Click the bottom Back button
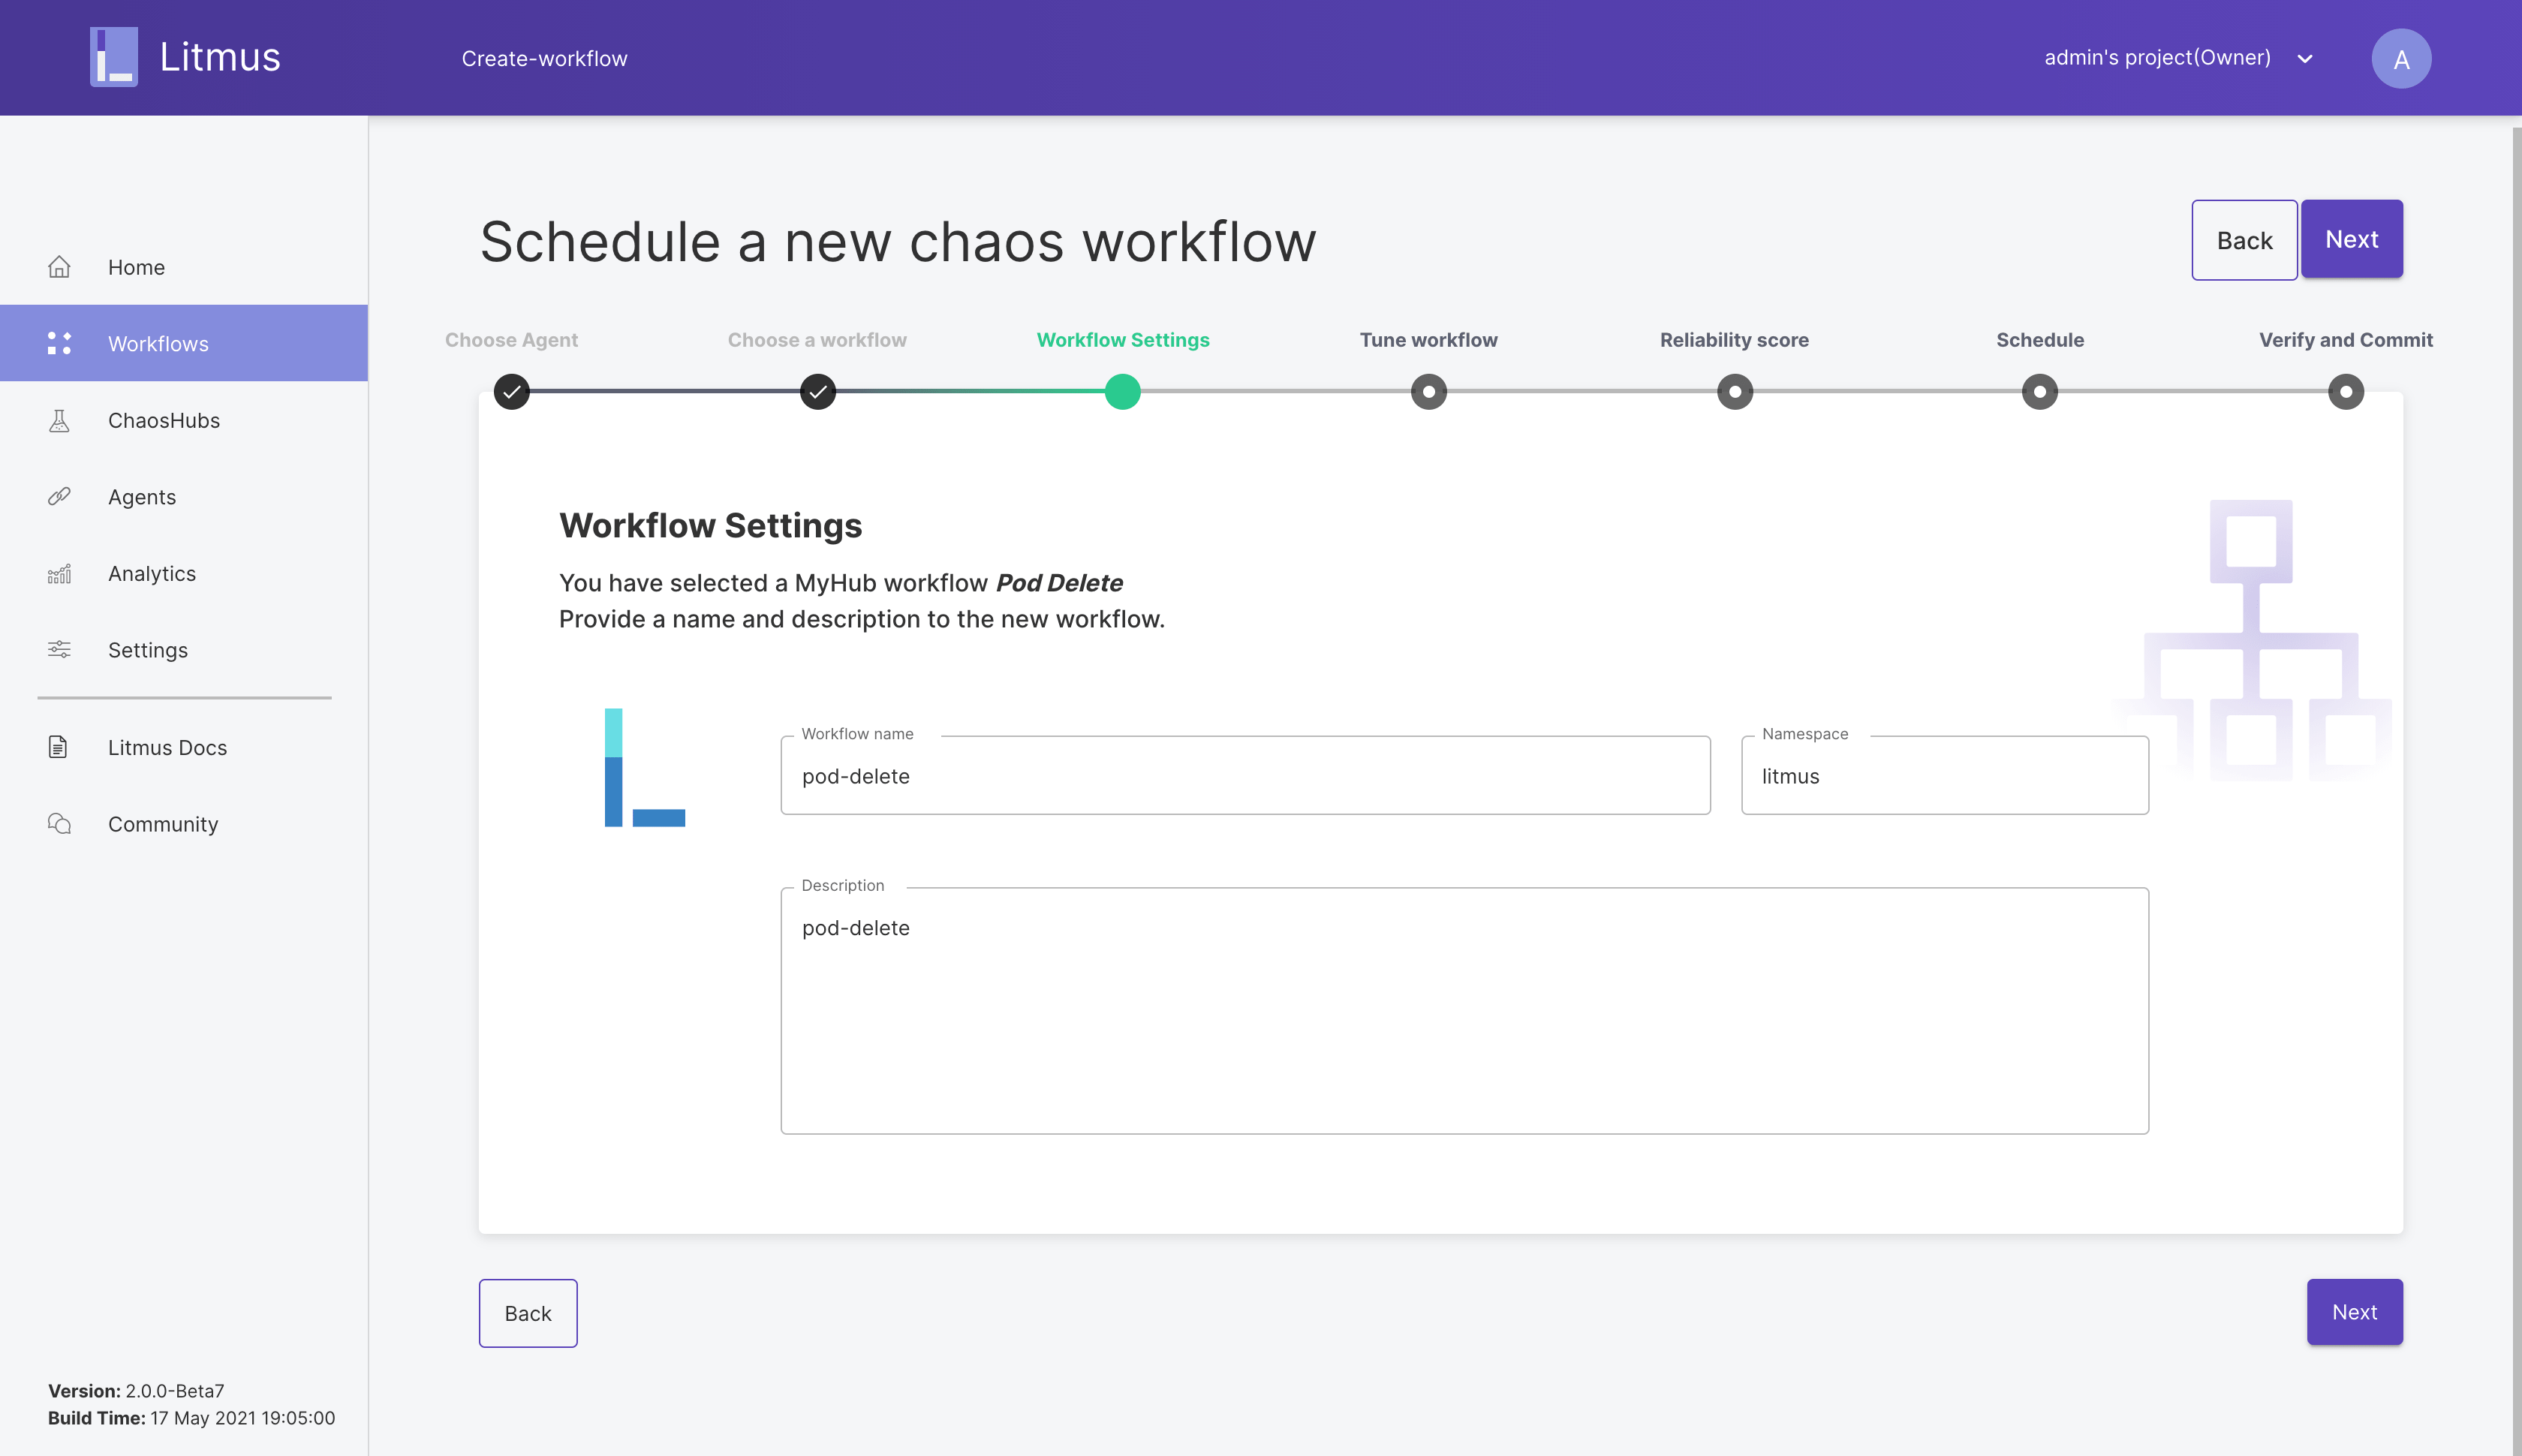This screenshot has width=2522, height=1456. click(x=527, y=1312)
